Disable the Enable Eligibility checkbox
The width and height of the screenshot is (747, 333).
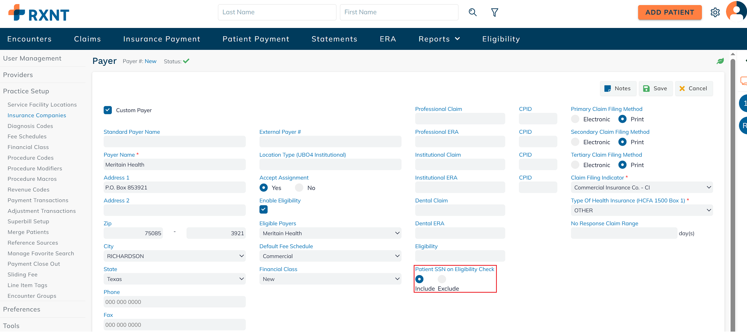264,209
